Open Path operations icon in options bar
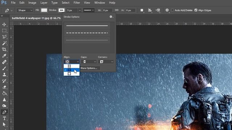The image size is (232, 130). [x=142, y=10]
